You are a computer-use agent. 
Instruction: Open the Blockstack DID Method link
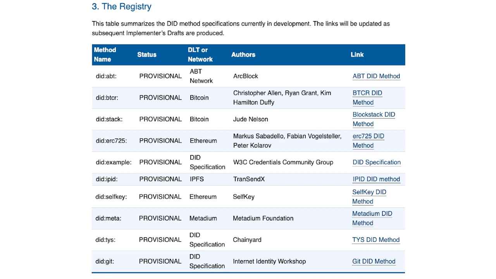pyautogui.click(x=374, y=119)
